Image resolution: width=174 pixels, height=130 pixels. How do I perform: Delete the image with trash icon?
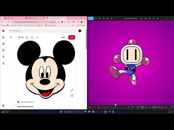click(x=100, y=18)
